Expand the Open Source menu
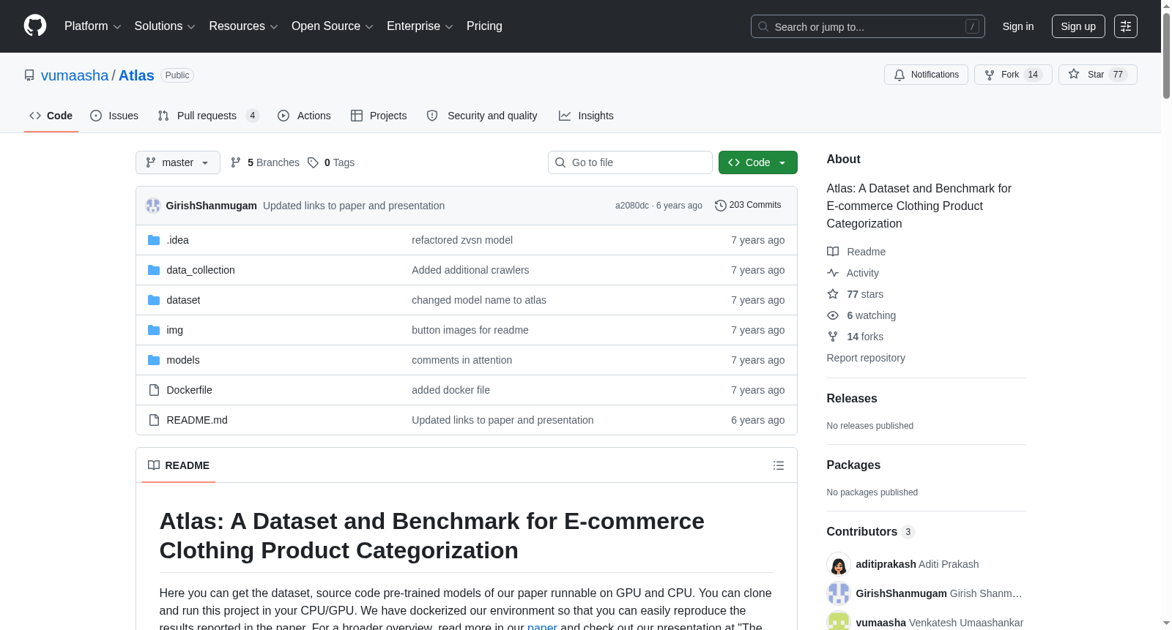 click(x=332, y=26)
